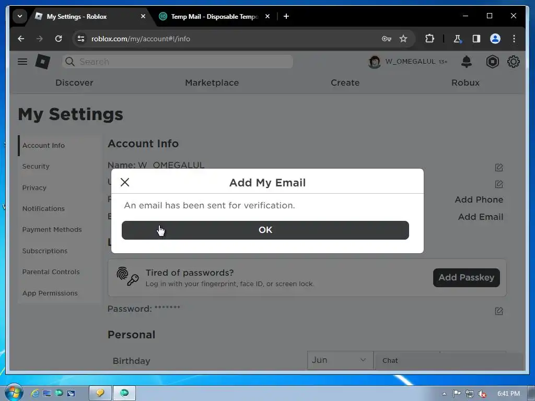535x401 pixels.
Task: Select Security in settings sidebar
Action: pyautogui.click(x=36, y=167)
